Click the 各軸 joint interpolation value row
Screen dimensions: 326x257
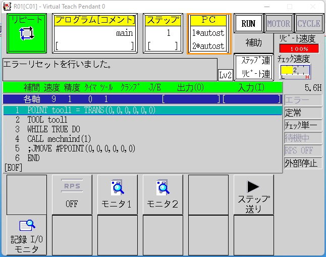[143, 99]
